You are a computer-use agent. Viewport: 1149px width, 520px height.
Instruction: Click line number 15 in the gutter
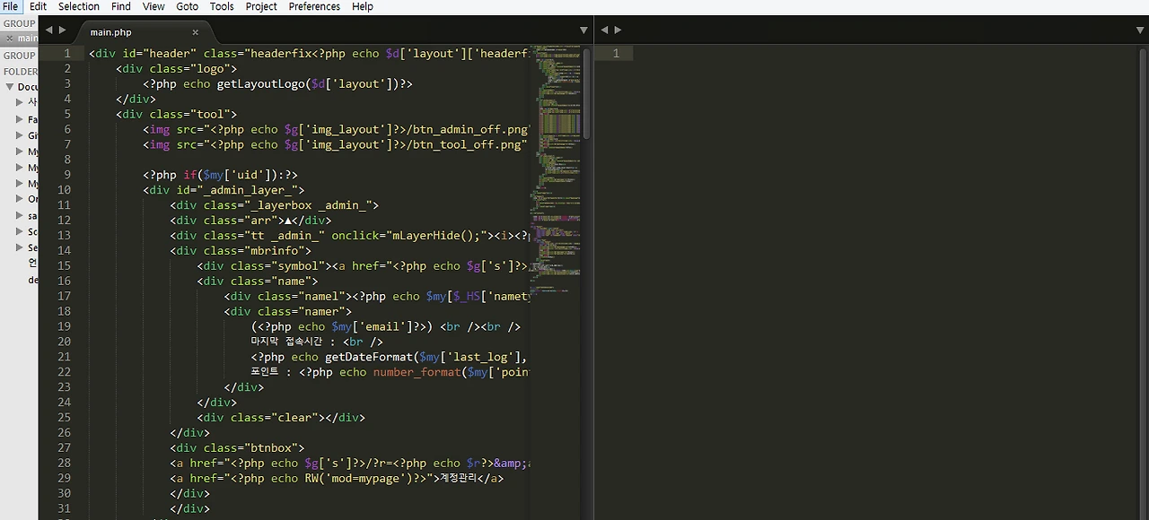[64, 265]
